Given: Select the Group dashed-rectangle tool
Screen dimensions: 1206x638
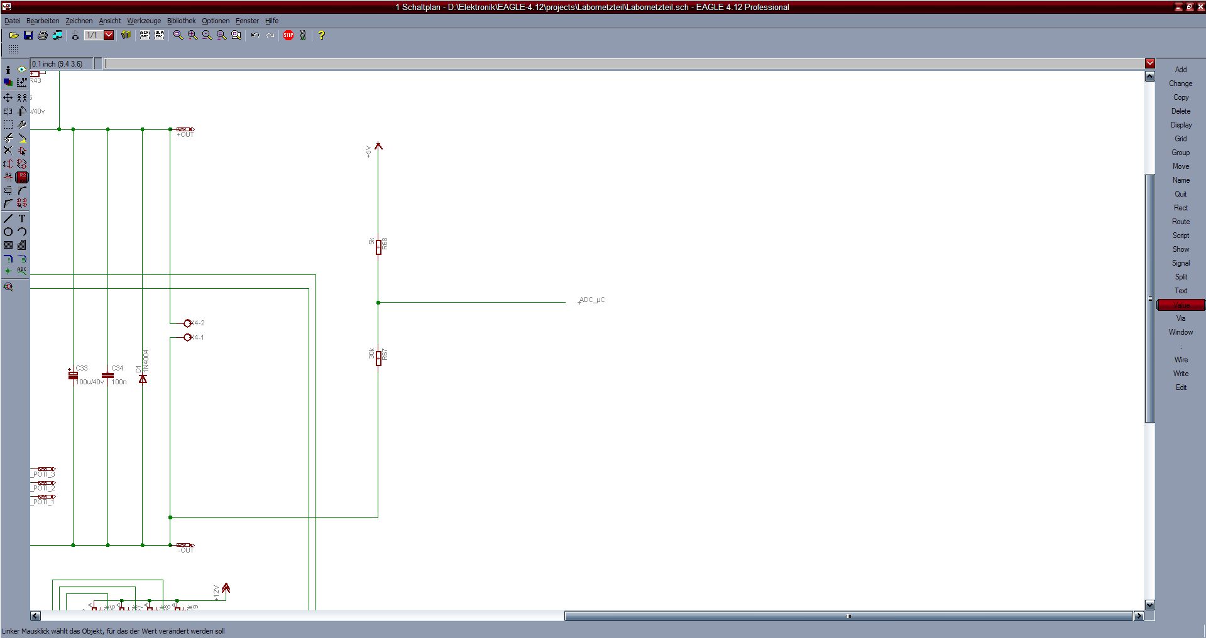Looking at the screenshot, I should [x=8, y=124].
